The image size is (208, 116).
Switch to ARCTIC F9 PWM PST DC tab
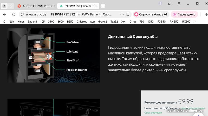click(x=36, y=6)
